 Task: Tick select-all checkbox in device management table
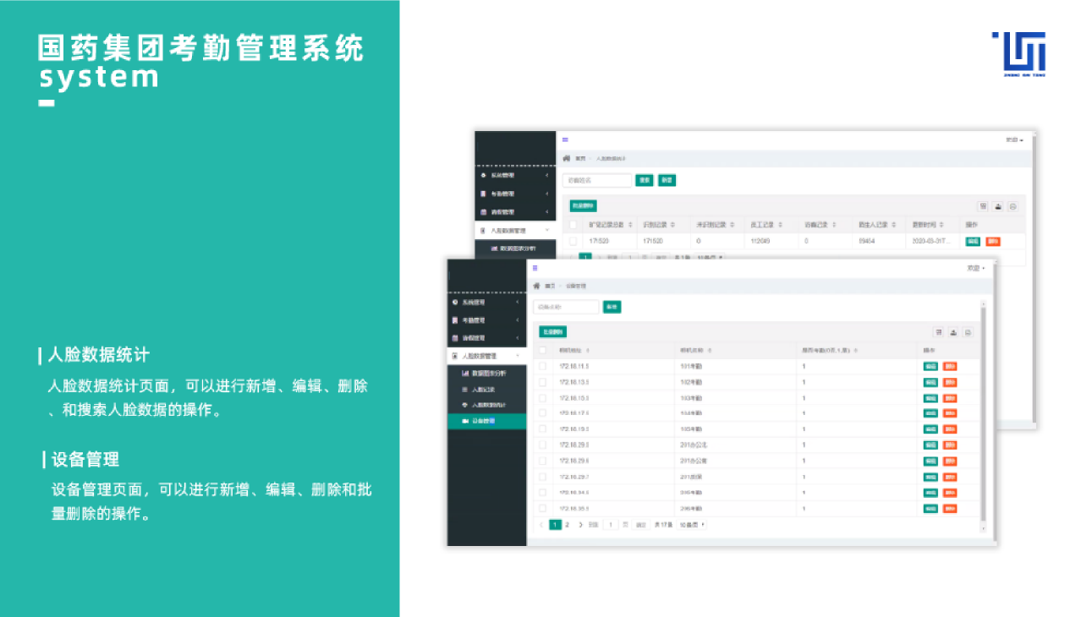tap(542, 350)
